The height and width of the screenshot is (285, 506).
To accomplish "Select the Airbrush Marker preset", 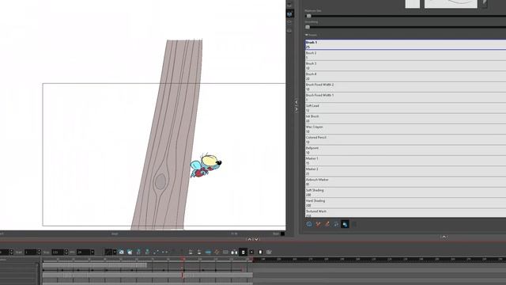I will click(406, 182).
